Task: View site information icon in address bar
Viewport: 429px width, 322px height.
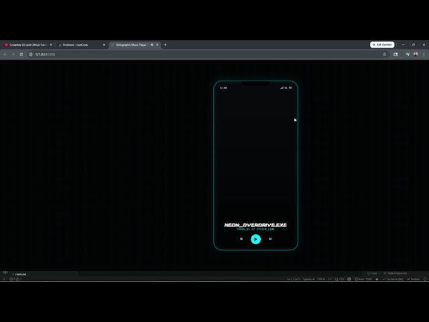Action: pos(31,54)
